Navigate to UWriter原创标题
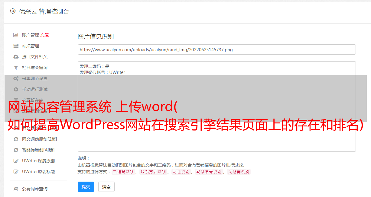Viewport: 371px width, 197px height. pyautogui.click(x=38, y=172)
